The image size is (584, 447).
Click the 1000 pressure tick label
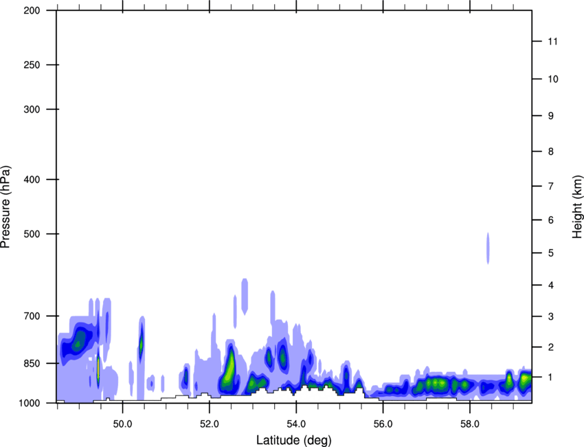point(30,403)
